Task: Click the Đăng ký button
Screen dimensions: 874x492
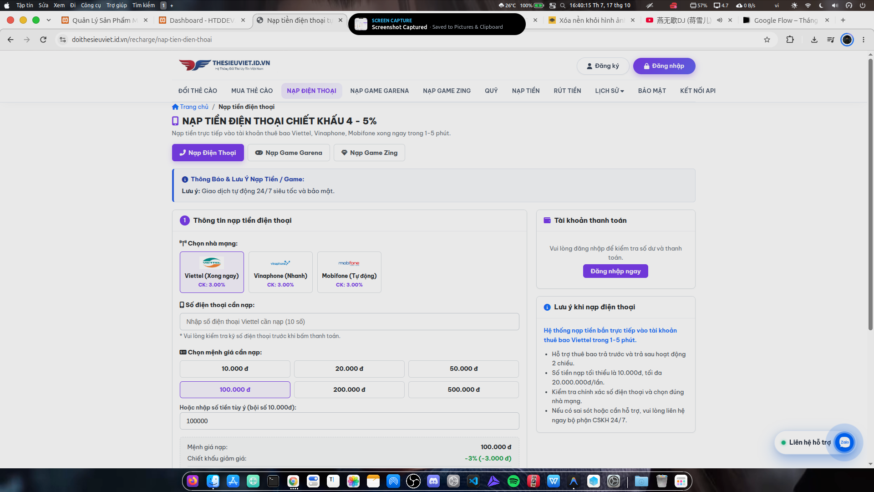Action: (x=603, y=66)
